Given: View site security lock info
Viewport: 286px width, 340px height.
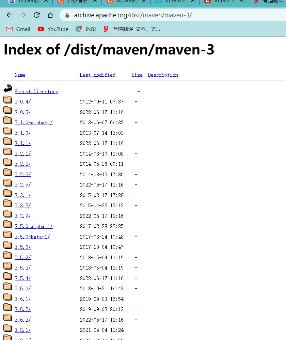Looking at the screenshot, I should pos(67,15).
